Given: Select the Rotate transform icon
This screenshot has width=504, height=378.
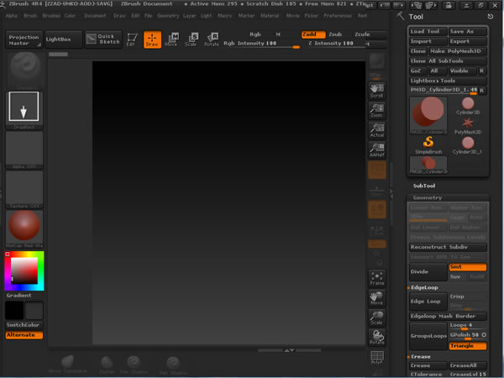Looking at the screenshot, I should pyautogui.click(x=212, y=39).
